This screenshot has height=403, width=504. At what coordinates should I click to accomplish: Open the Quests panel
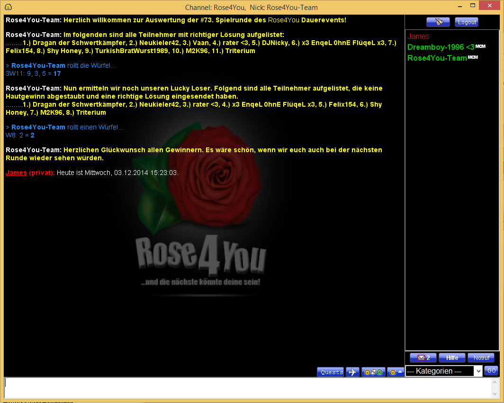click(x=330, y=372)
